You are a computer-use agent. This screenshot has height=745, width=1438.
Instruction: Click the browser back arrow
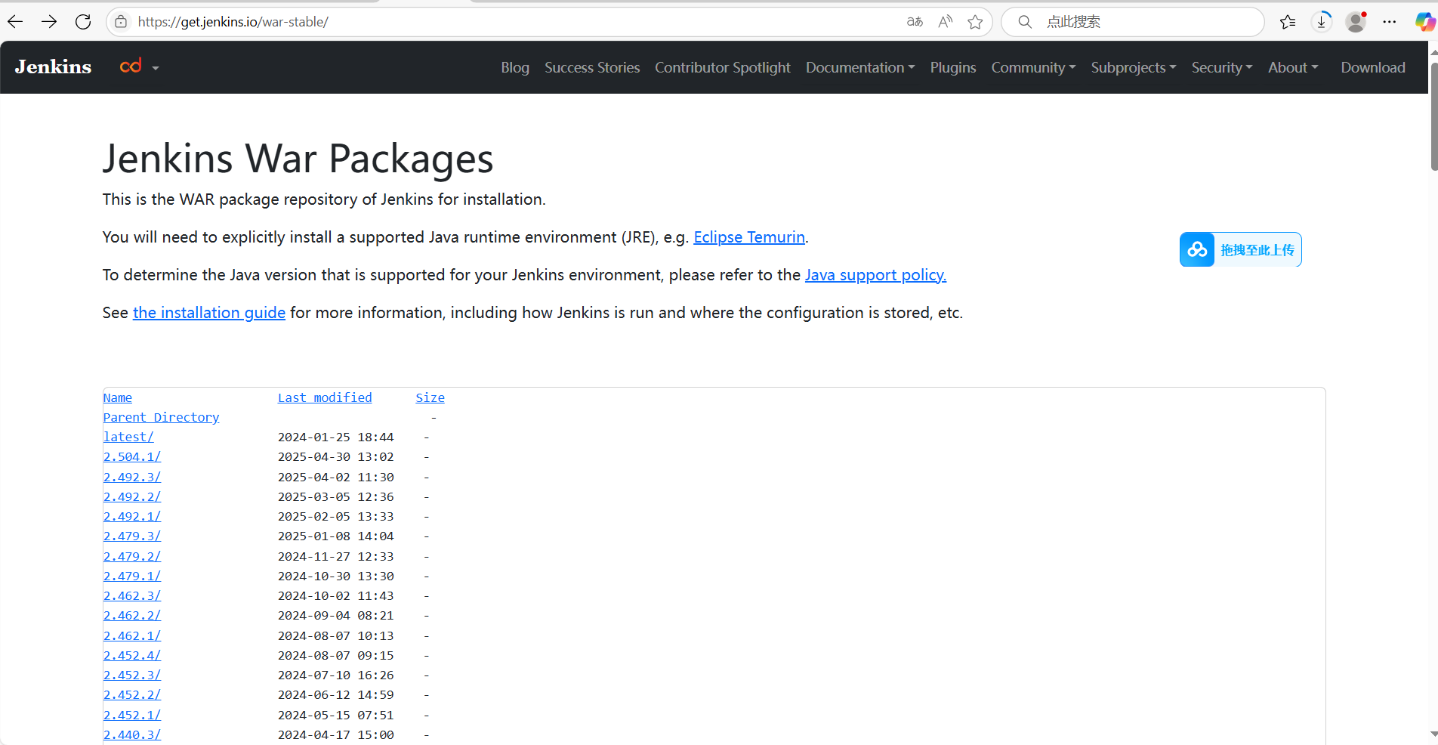(x=16, y=22)
